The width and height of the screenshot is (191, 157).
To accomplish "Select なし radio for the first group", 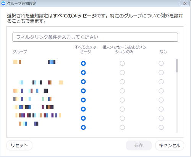I will point(161,64).
